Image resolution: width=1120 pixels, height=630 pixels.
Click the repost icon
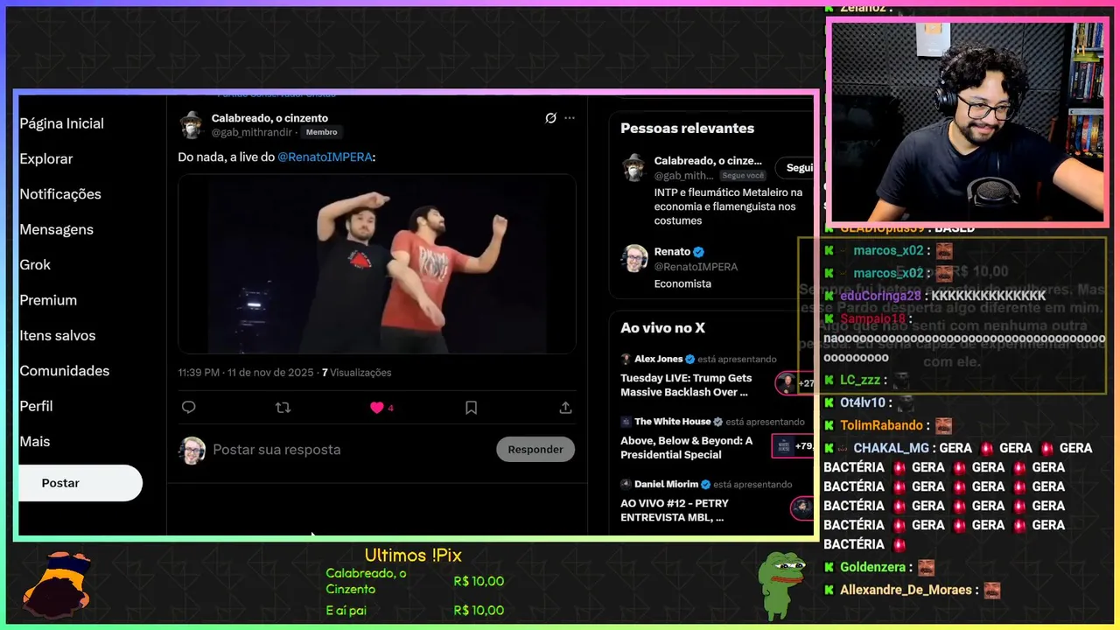(x=283, y=408)
